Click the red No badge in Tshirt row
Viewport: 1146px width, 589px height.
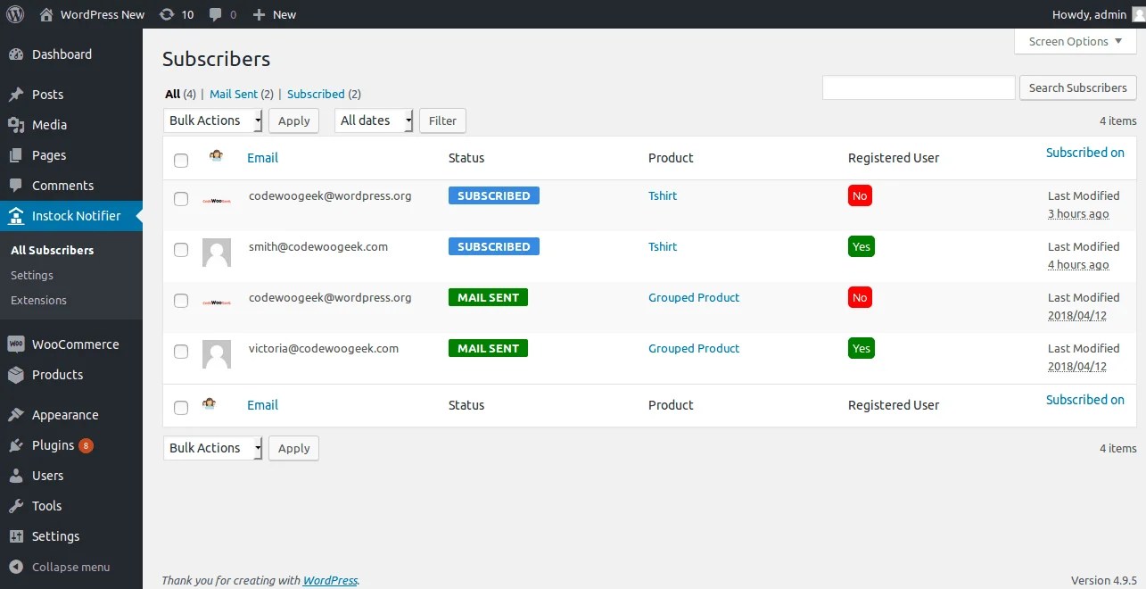point(860,195)
